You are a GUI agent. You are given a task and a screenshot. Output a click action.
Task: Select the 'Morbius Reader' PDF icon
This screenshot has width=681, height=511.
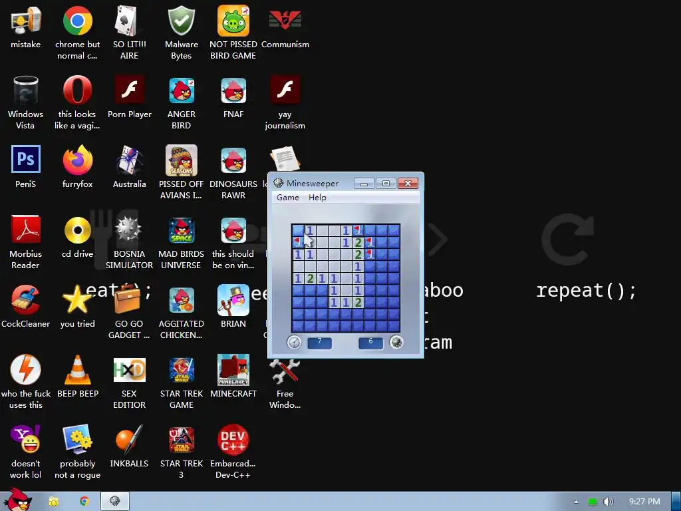(x=25, y=230)
